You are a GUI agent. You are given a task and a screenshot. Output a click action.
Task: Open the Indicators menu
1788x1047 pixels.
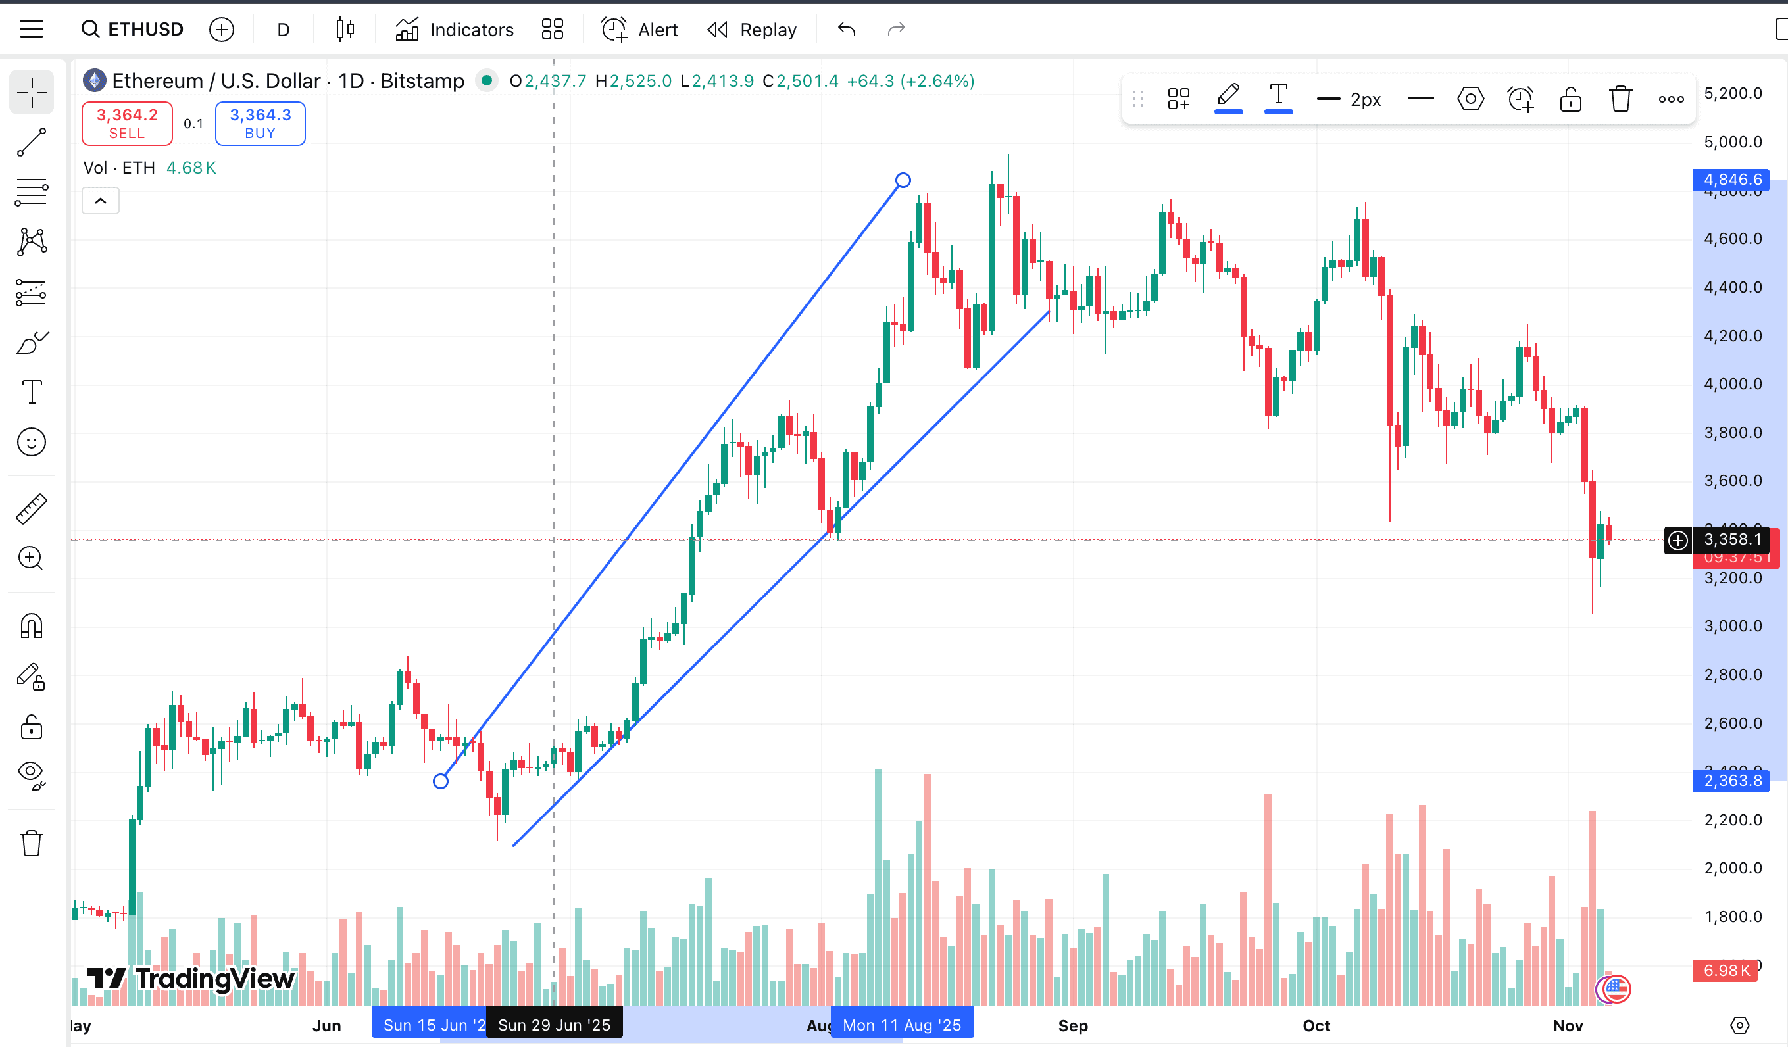coord(455,30)
